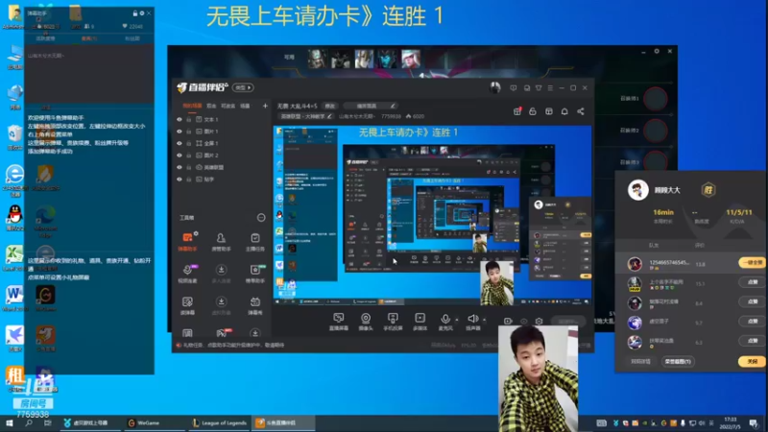Click 关闭 on the match result panel
The image size is (768, 432).
tap(752, 362)
